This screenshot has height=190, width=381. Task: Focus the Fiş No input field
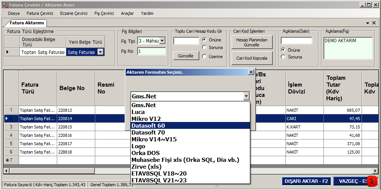tap(151, 51)
